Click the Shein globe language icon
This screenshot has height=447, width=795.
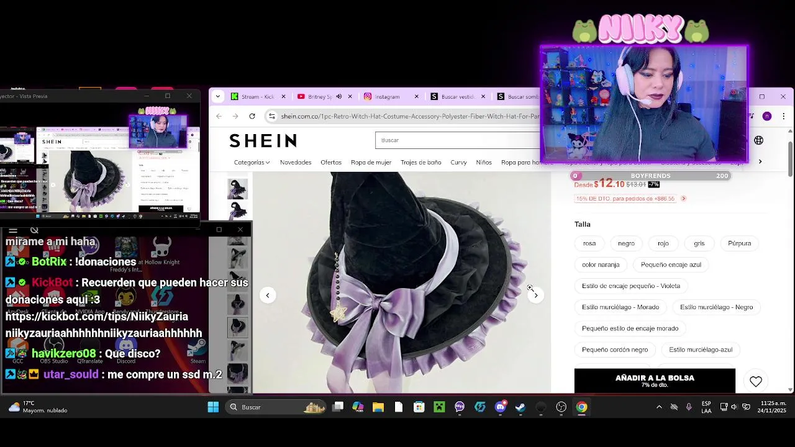click(758, 140)
